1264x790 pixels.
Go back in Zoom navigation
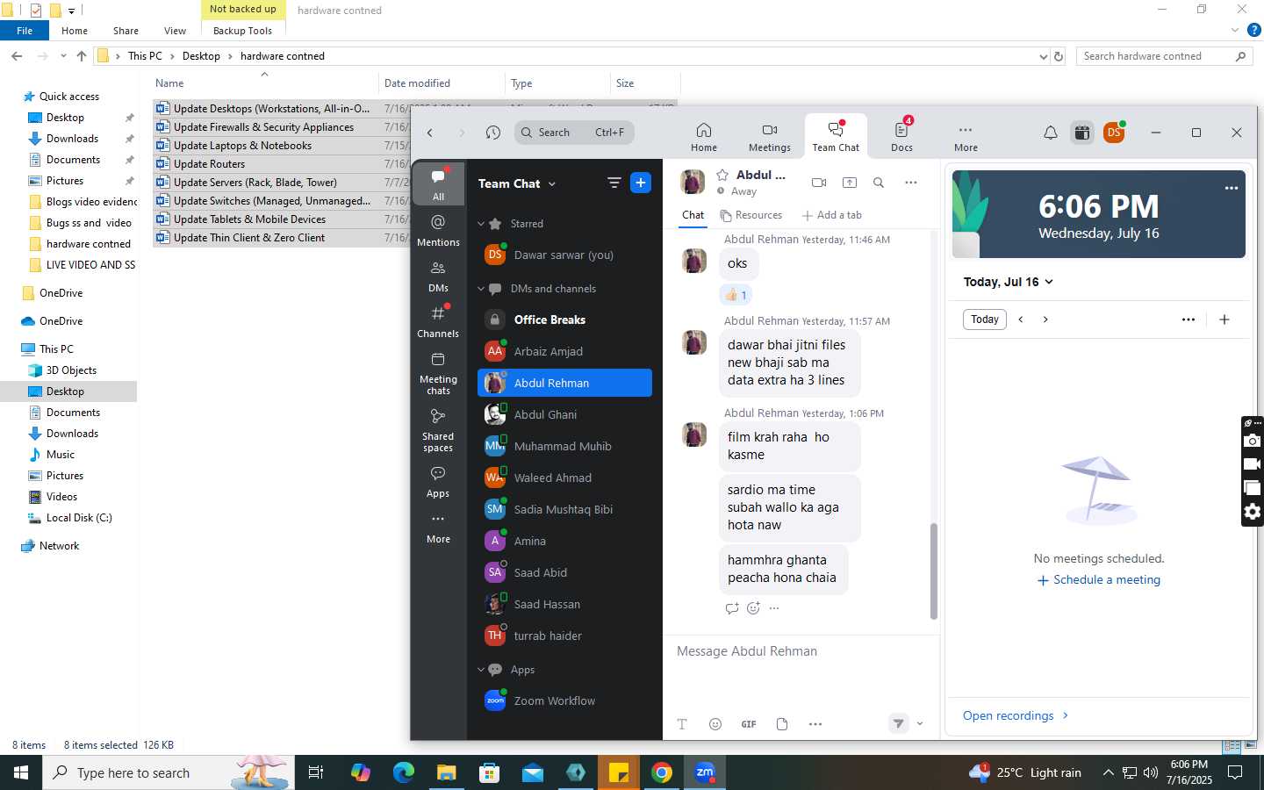[430, 133]
